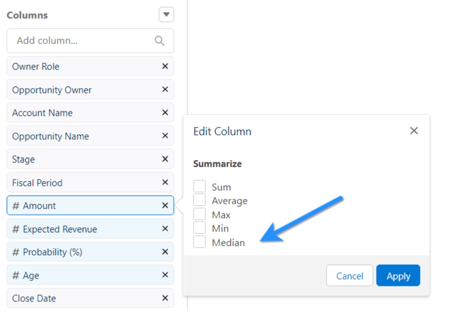Apply the column summarize settings
The height and width of the screenshot is (314, 454).
click(x=398, y=276)
